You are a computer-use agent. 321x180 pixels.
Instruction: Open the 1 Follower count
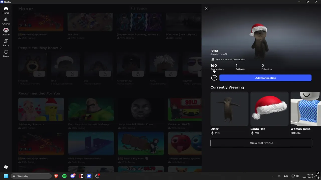click(240, 67)
